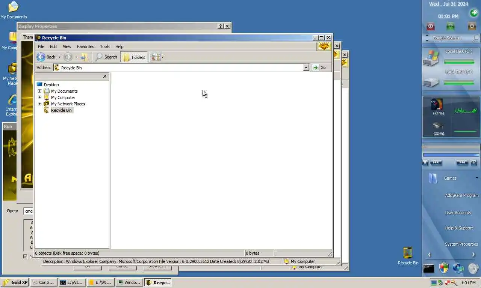The image size is (481, 288).
Task: Expand the My Computer tree node
Action: (39, 97)
